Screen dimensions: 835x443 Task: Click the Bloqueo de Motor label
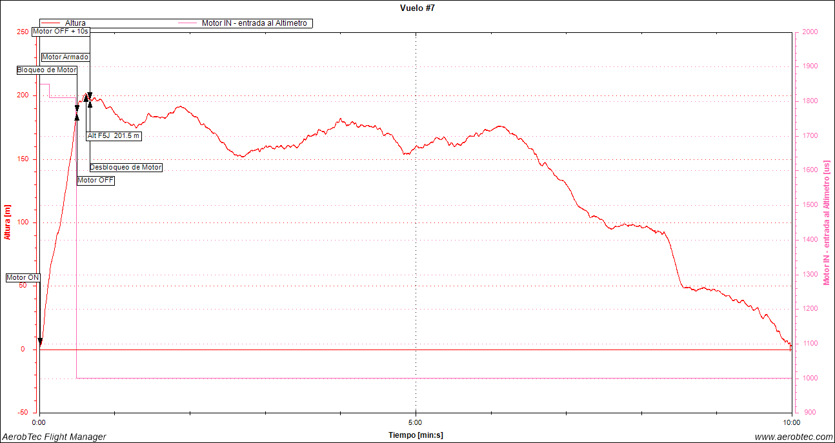click(46, 70)
